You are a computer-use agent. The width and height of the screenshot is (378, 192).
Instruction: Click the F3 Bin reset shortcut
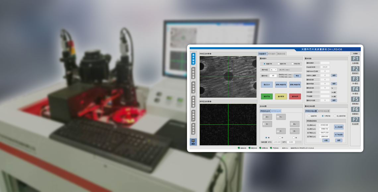[355, 79]
